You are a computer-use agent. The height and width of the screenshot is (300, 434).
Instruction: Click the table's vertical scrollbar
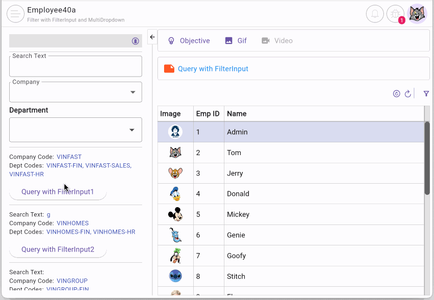(x=427, y=158)
